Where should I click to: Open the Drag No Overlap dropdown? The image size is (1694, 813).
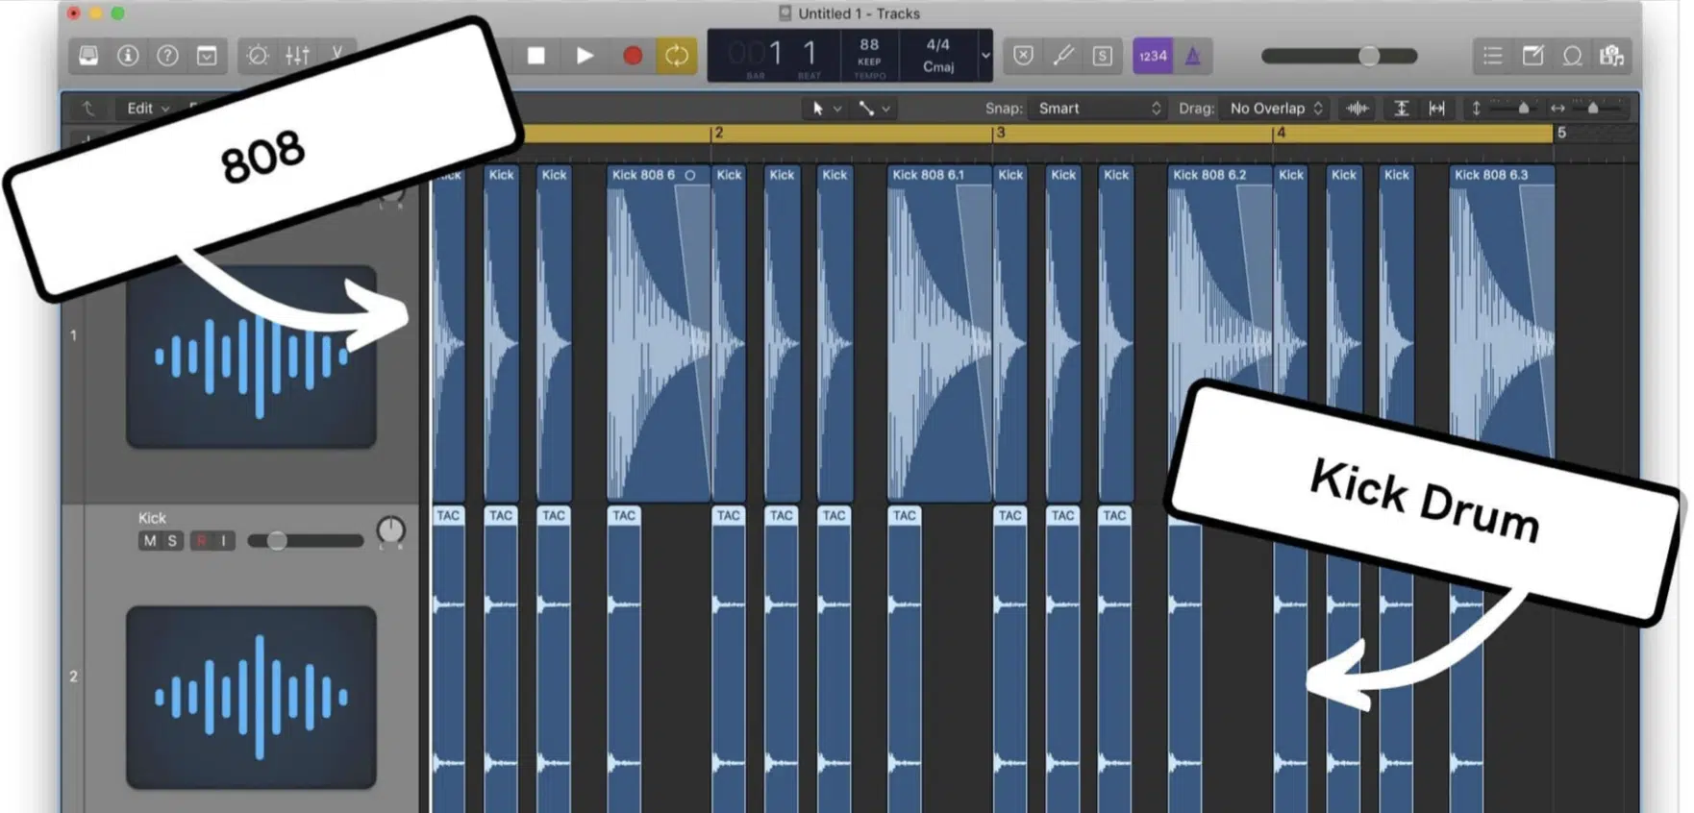pos(1276,109)
